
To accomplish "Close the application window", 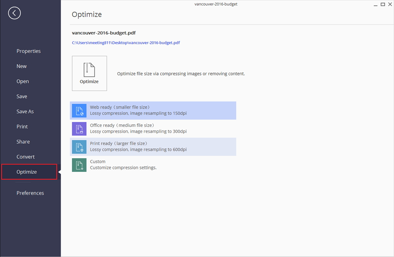I will tap(390, 4).
